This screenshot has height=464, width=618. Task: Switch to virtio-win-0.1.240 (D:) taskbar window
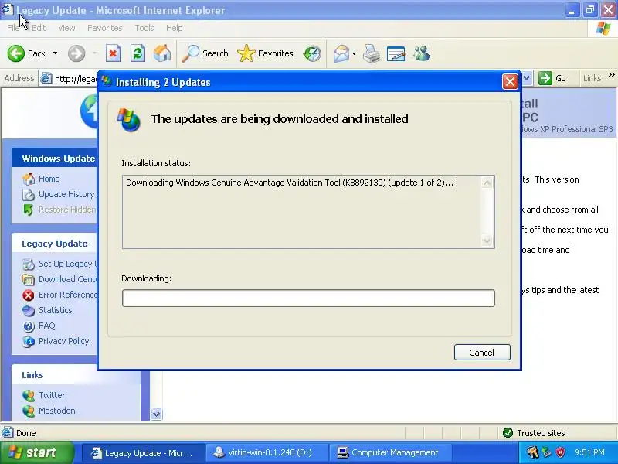click(268, 452)
